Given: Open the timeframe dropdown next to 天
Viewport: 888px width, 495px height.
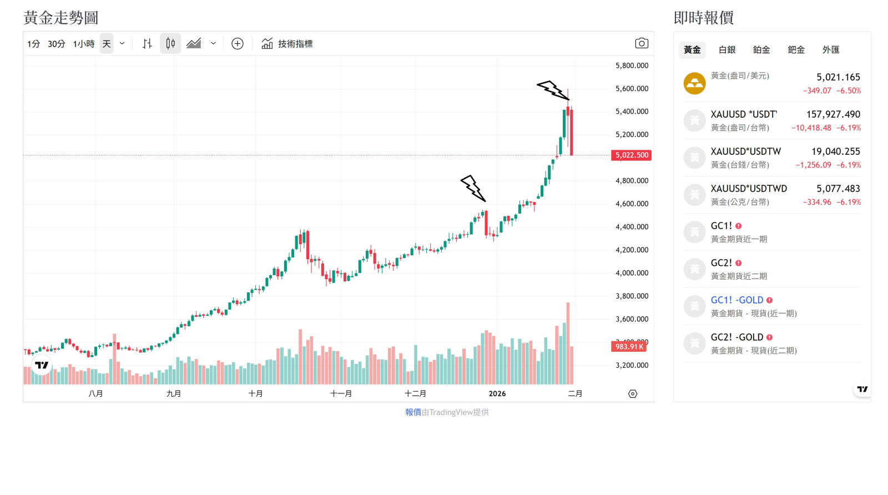Looking at the screenshot, I should (122, 43).
